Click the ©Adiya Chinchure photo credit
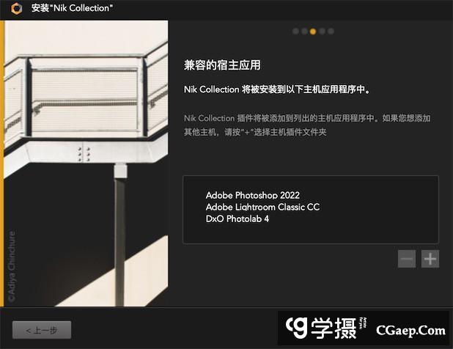 [12, 266]
